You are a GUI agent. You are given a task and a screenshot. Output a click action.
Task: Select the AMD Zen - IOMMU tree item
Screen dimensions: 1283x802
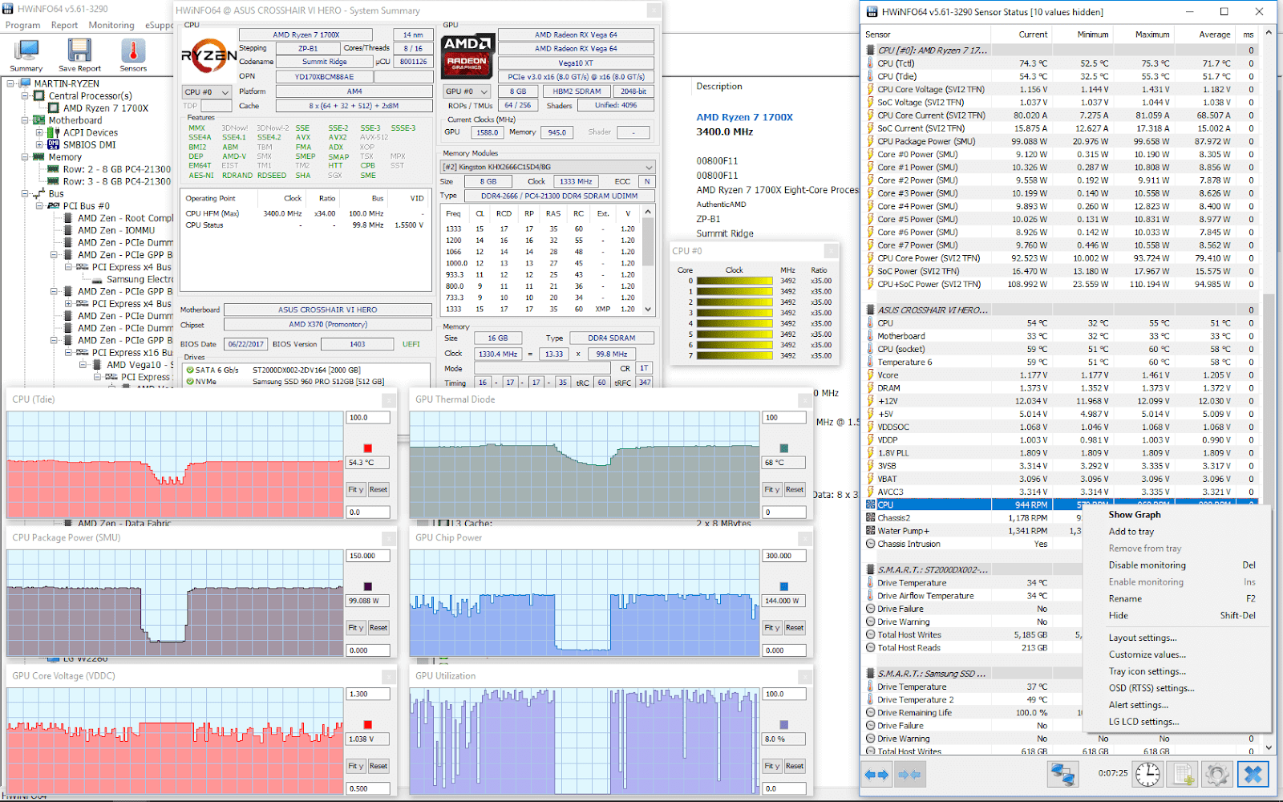(116, 230)
